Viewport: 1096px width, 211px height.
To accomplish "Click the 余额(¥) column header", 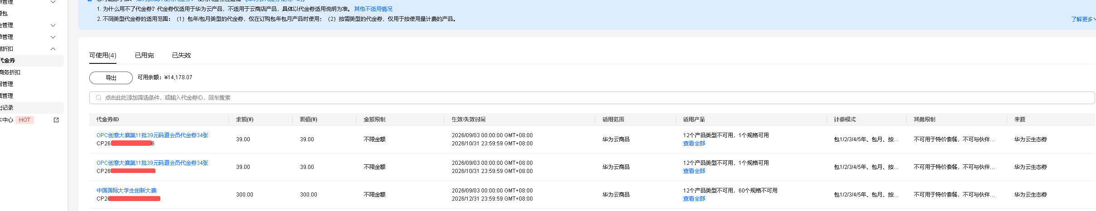I will [x=245, y=120].
